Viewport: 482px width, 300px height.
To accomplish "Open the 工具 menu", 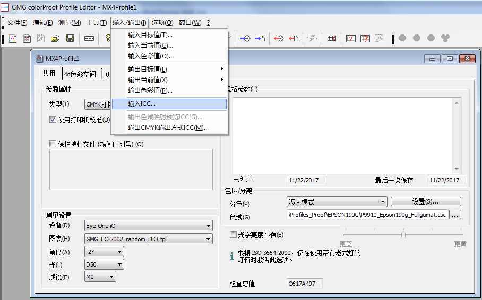I will pyautogui.click(x=97, y=23).
